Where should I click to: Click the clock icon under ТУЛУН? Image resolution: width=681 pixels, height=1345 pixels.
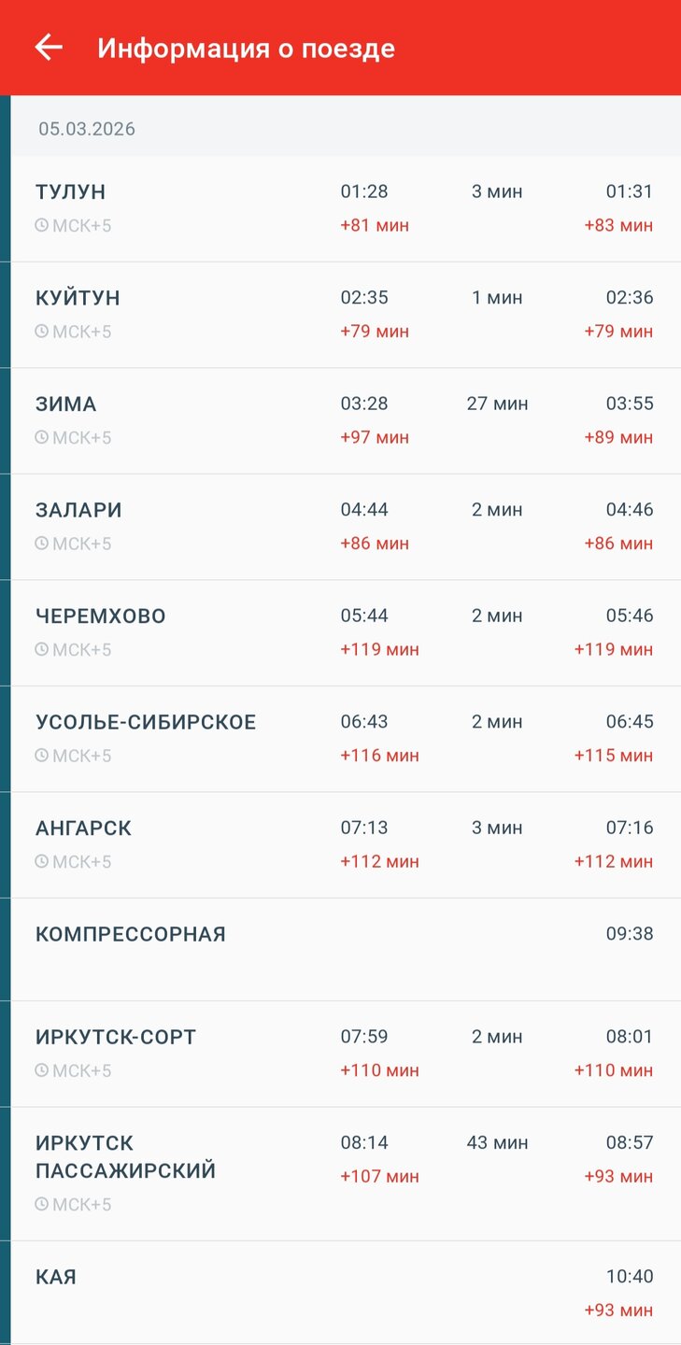tap(41, 225)
